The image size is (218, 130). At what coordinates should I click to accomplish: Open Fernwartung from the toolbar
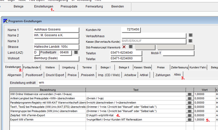click(x=94, y=6)
